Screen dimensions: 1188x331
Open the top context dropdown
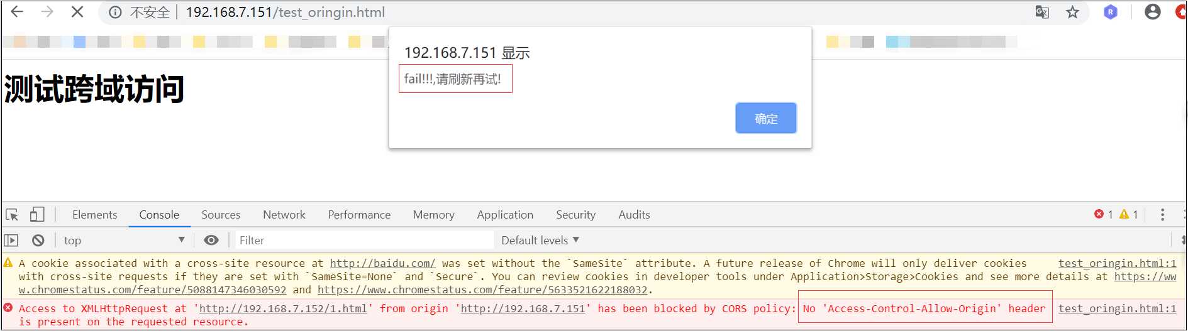click(x=124, y=240)
